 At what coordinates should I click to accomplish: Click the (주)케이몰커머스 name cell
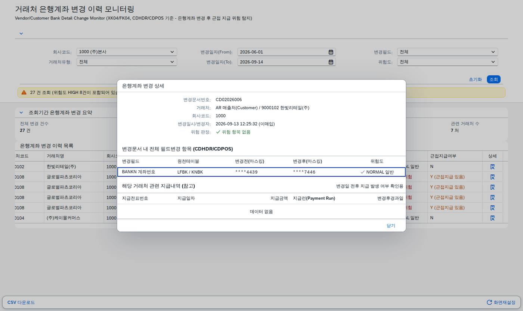point(64,218)
